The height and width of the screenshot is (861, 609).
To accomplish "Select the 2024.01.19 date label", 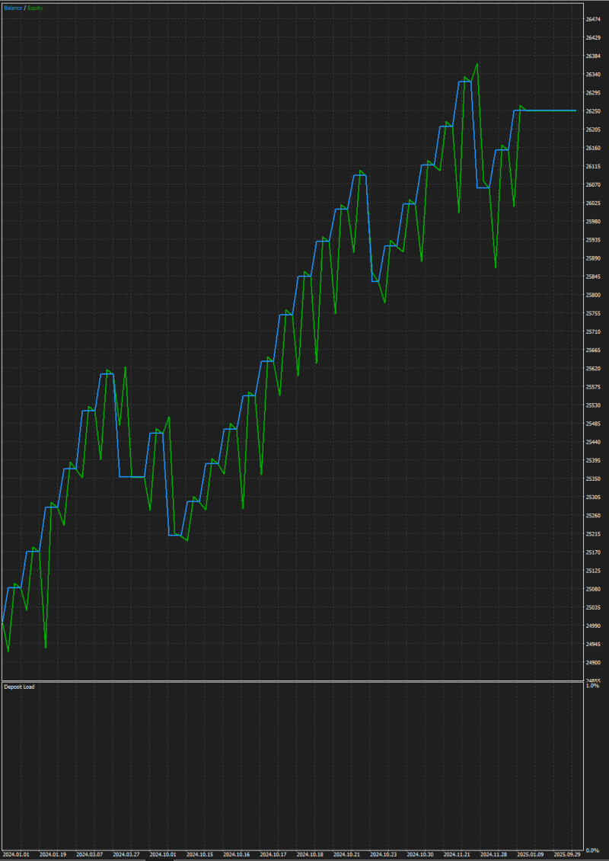I will click(53, 854).
